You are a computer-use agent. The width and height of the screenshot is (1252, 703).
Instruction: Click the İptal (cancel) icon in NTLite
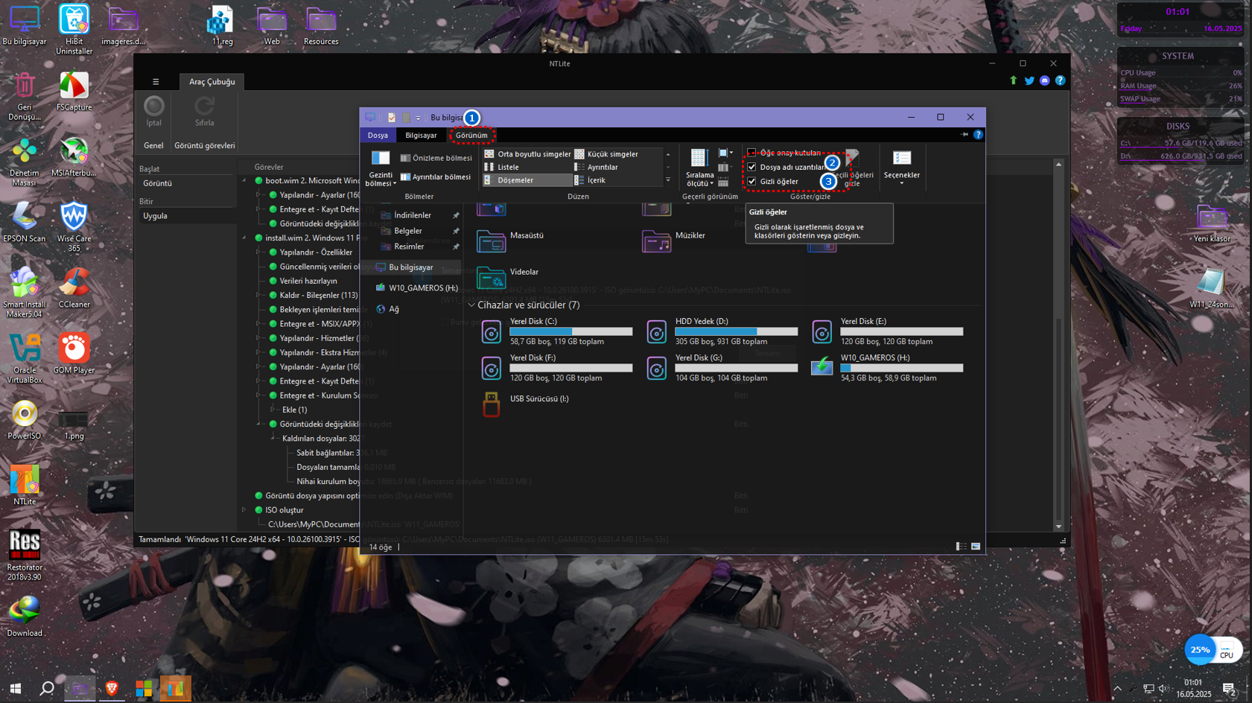(x=154, y=106)
